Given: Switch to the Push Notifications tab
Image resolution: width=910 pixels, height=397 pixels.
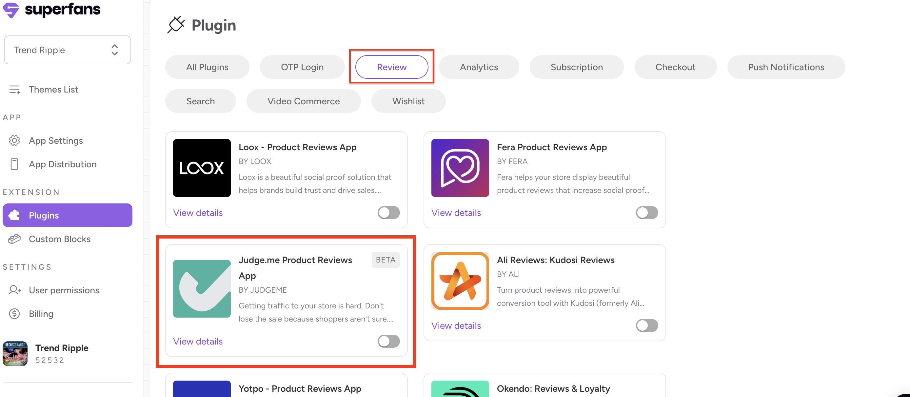Looking at the screenshot, I should pyautogui.click(x=786, y=67).
